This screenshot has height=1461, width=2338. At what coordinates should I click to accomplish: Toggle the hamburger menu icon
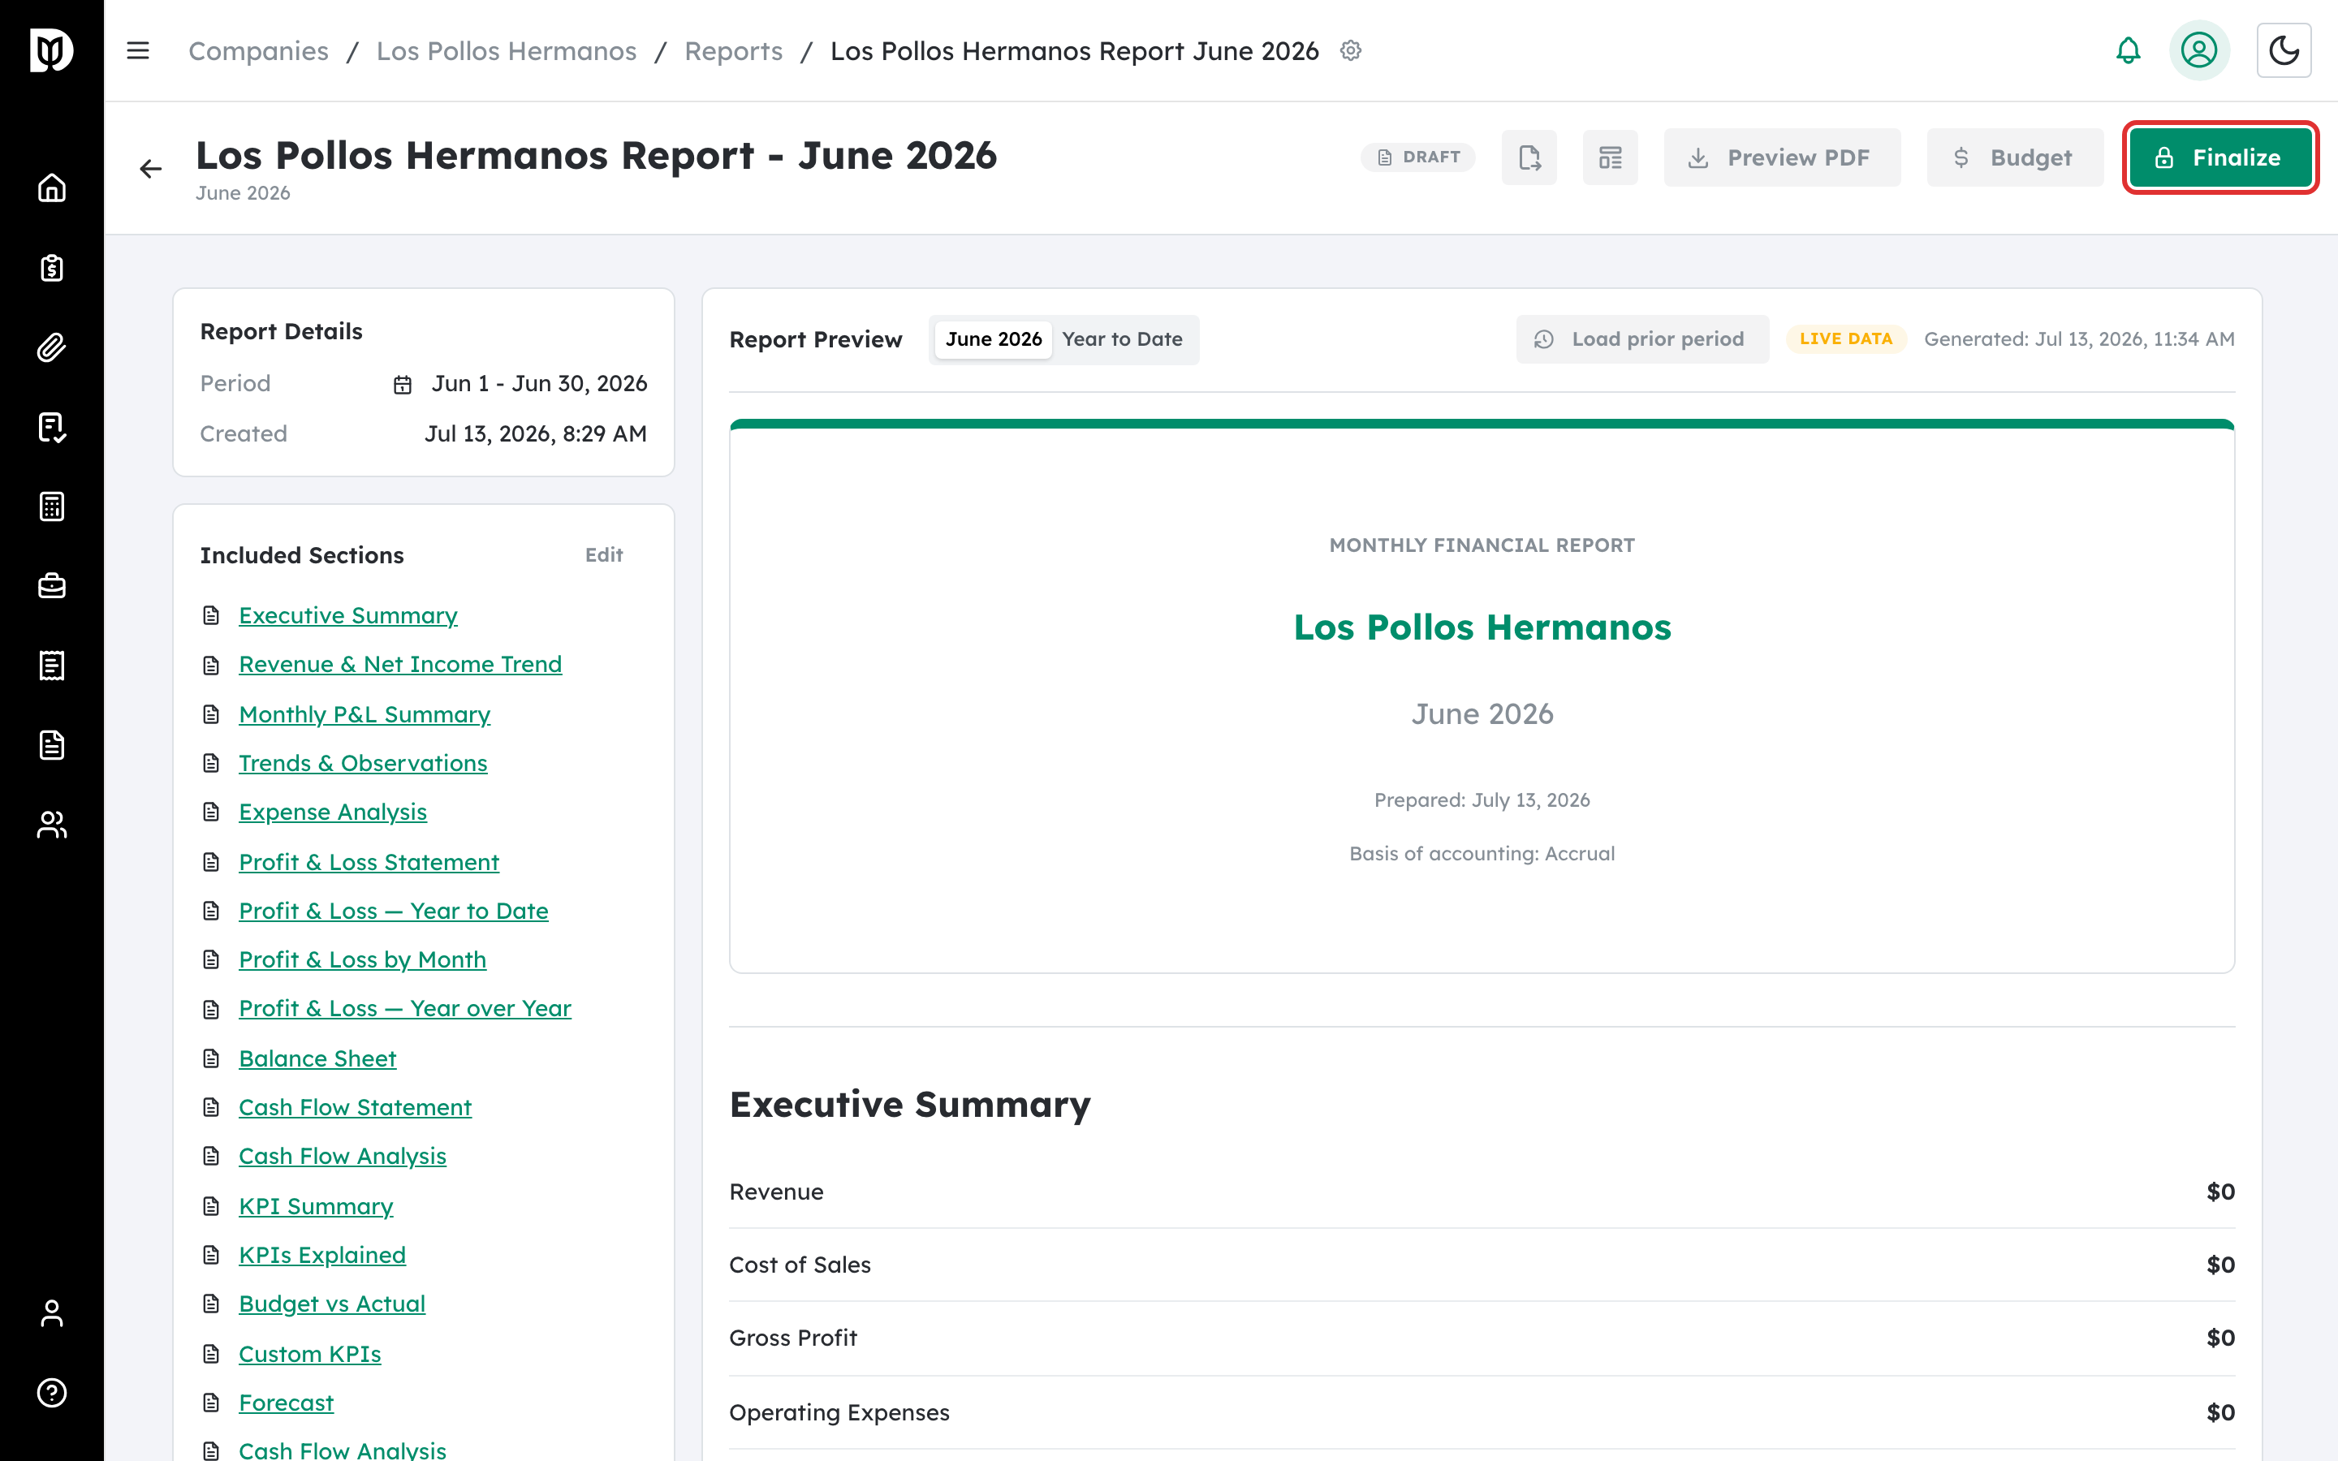tap(138, 50)
